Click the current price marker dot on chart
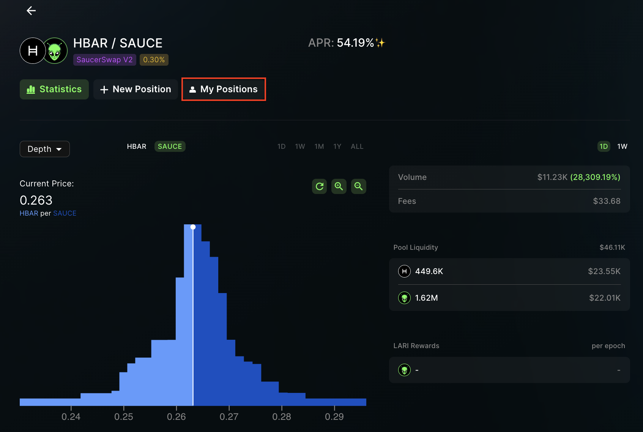The image size is (643, 432). pos(193,227)
